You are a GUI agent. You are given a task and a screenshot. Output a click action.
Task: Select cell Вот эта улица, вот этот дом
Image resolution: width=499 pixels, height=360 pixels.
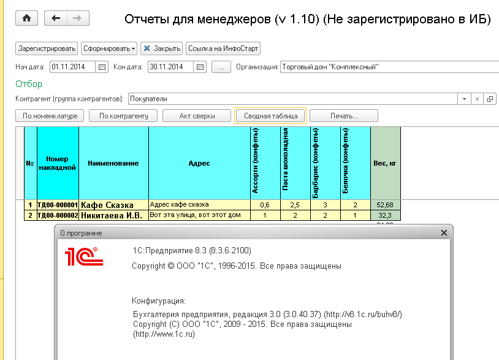[x=199, y=215]
